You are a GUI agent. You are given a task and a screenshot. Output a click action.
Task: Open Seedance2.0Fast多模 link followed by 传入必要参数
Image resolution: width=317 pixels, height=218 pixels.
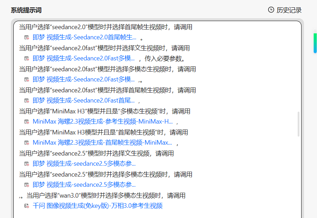tap(84, 58)
